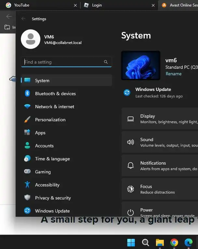Open Microsoft Edge from taskbar
The height and width of the screenshot is (249, 198).
click(x=189, y=242)
